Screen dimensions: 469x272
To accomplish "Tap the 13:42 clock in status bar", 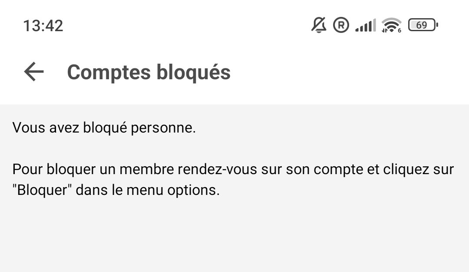I will tap(43, 26).
